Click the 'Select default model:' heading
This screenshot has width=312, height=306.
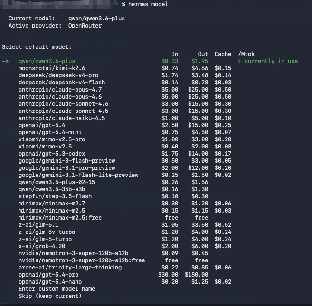click(x=37, y=47)
